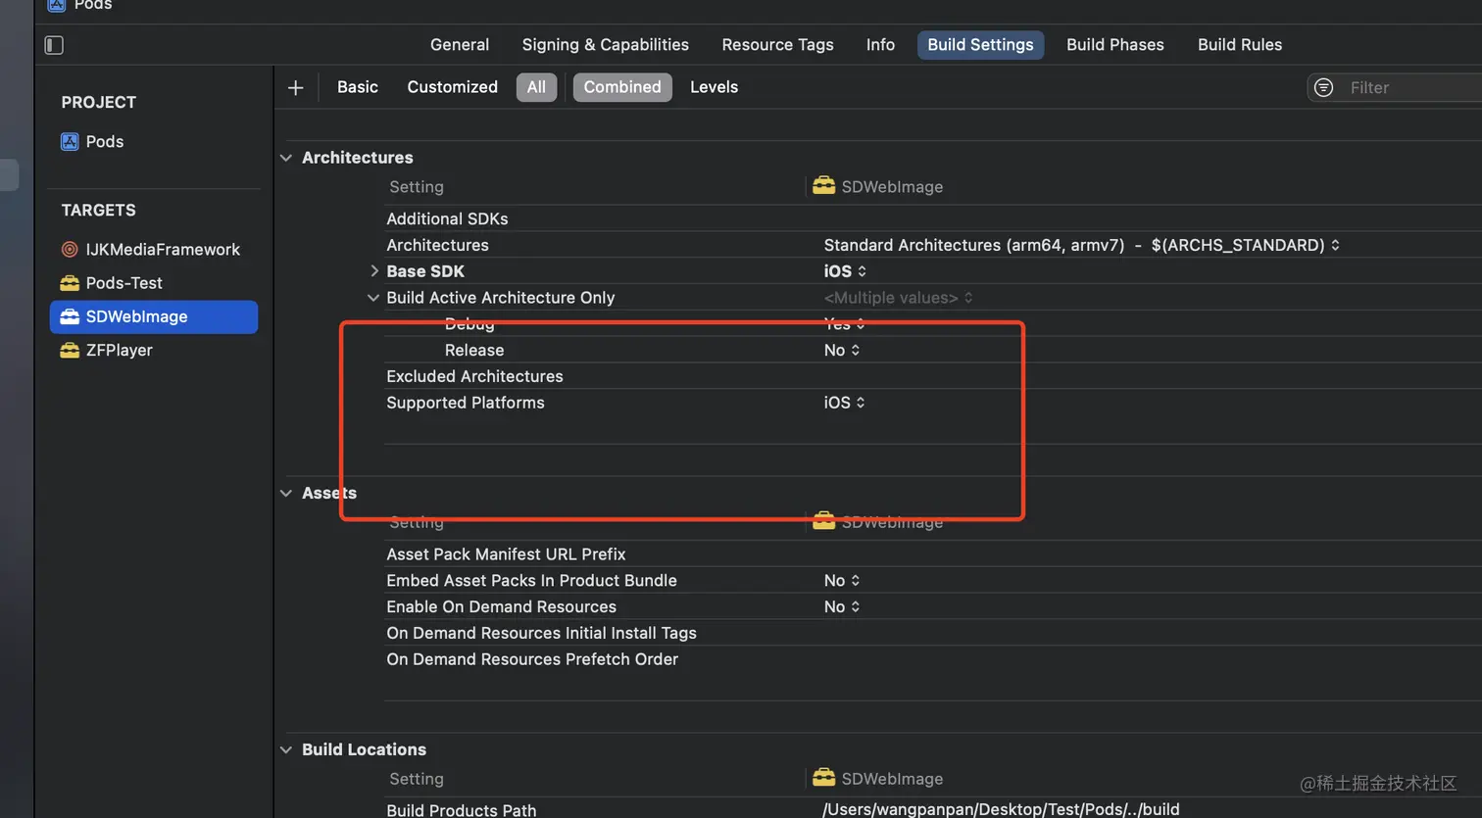Select the IJKMediaFramework target icon
This screenshot has height=818, width=1482.
pyautogui.click(x=70, y=250)
